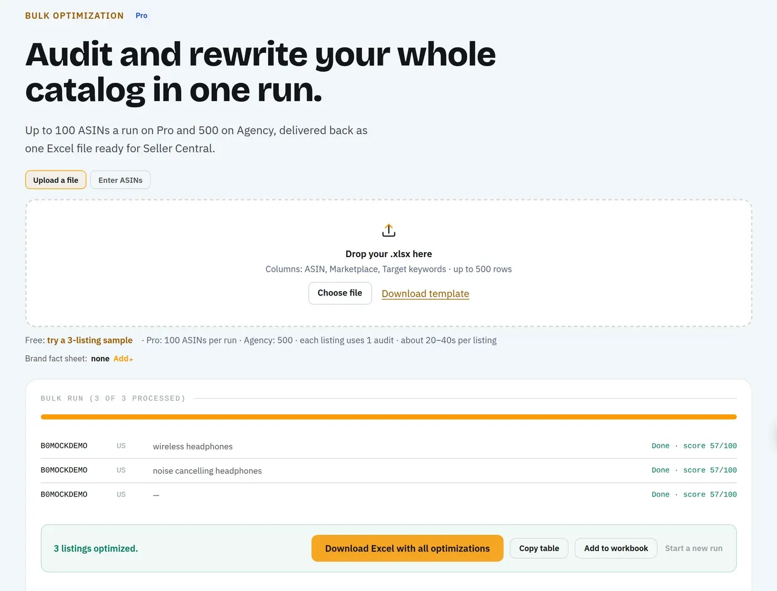Image resolution: width=777 pixels, height=591 pixels.
Task: Switch to the Enter ASINs tab
Action: [120, 180]
